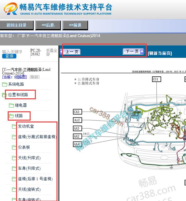This screenshot has width=186, height=201.
Task: Click the AA3 connector label in diagram
Action: tap(77, 128)
